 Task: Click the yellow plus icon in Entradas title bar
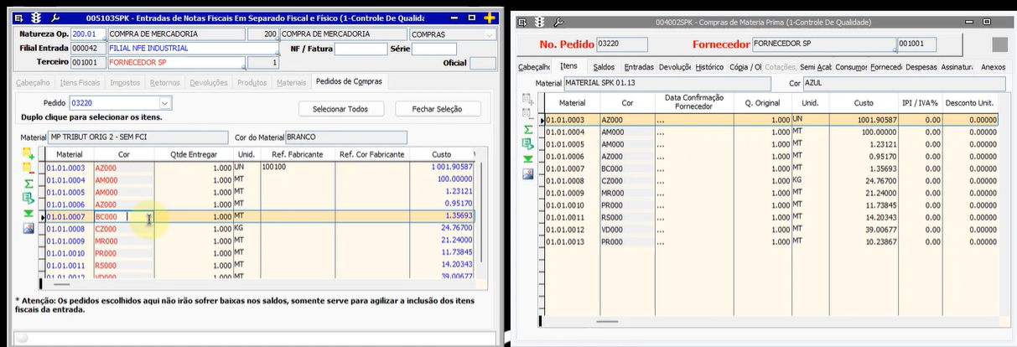490,17
